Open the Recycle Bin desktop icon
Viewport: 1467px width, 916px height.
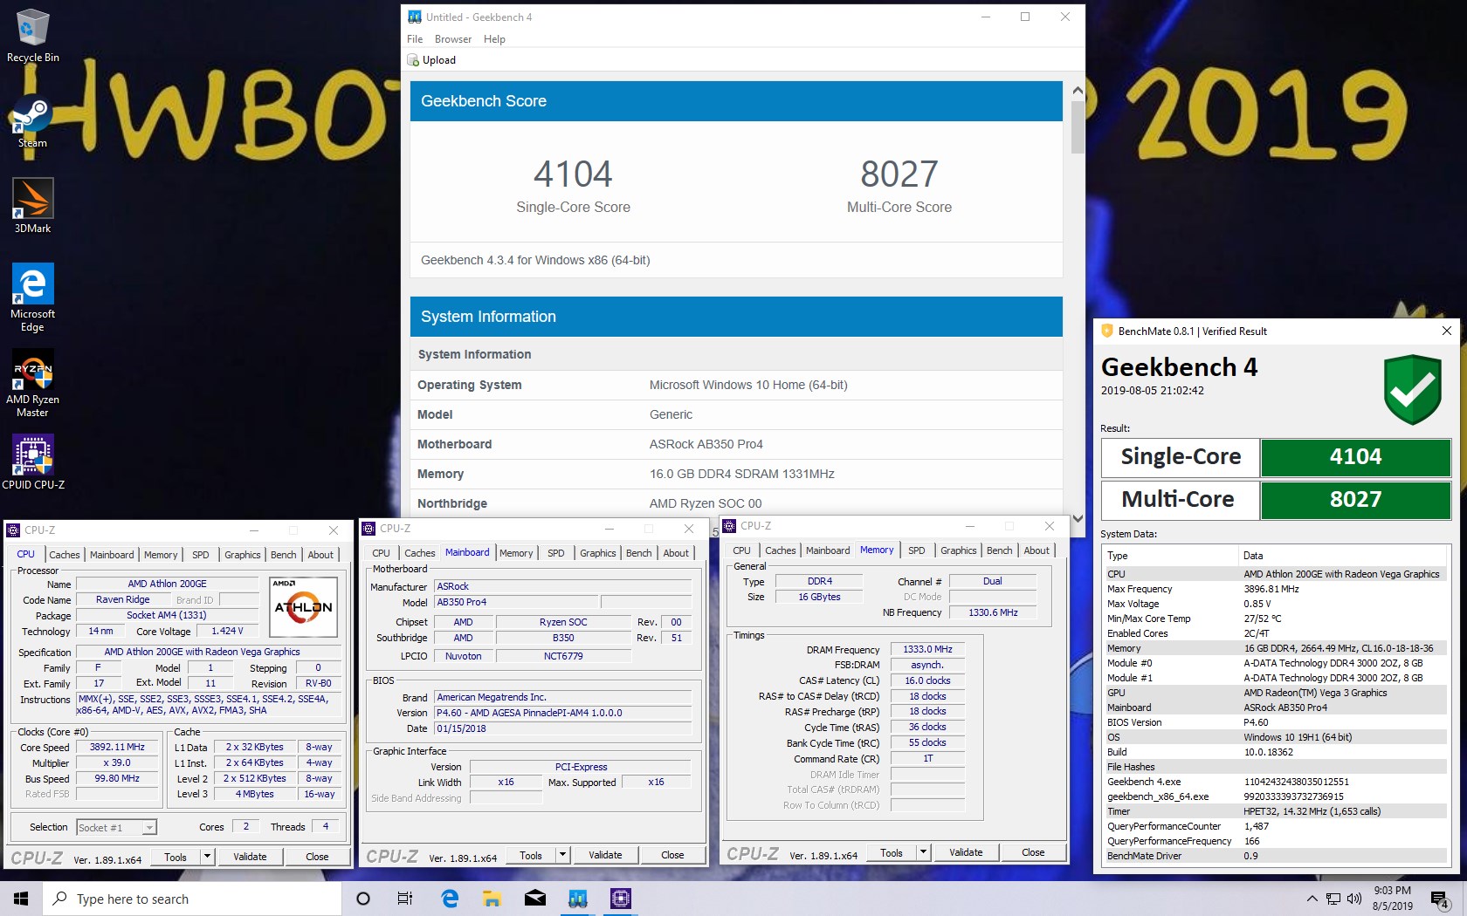[x=32, y=35]
